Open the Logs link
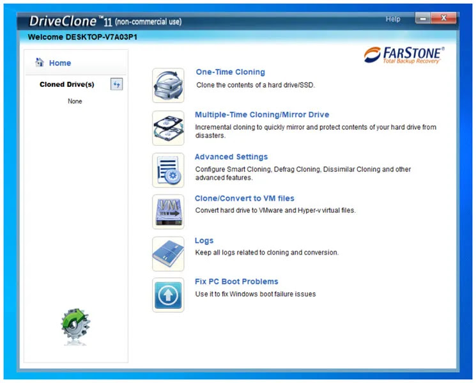 (x=204, y=240)
